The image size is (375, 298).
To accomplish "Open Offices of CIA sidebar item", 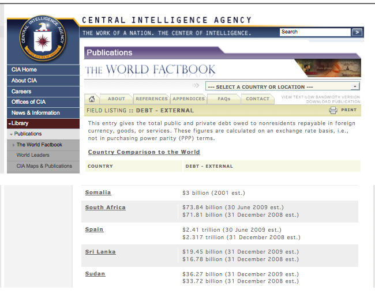I will 43,102.
